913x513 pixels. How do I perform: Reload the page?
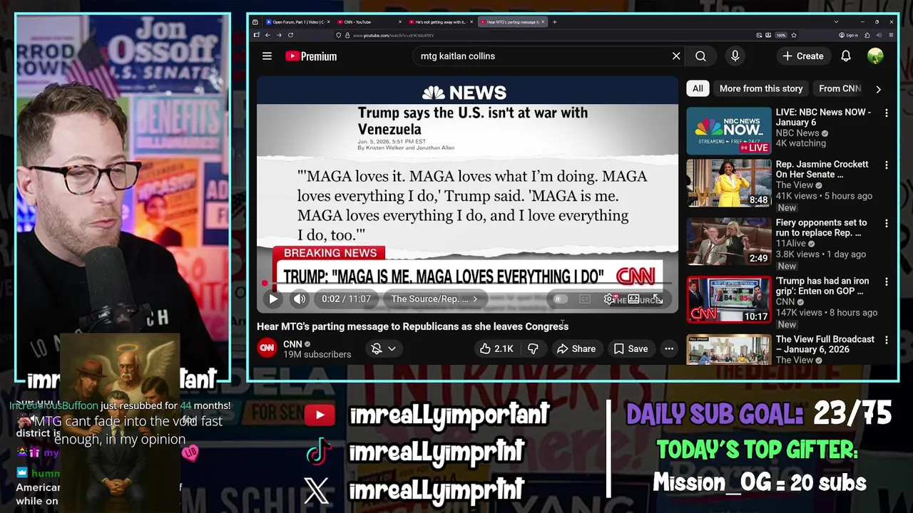tap(290, 35)
